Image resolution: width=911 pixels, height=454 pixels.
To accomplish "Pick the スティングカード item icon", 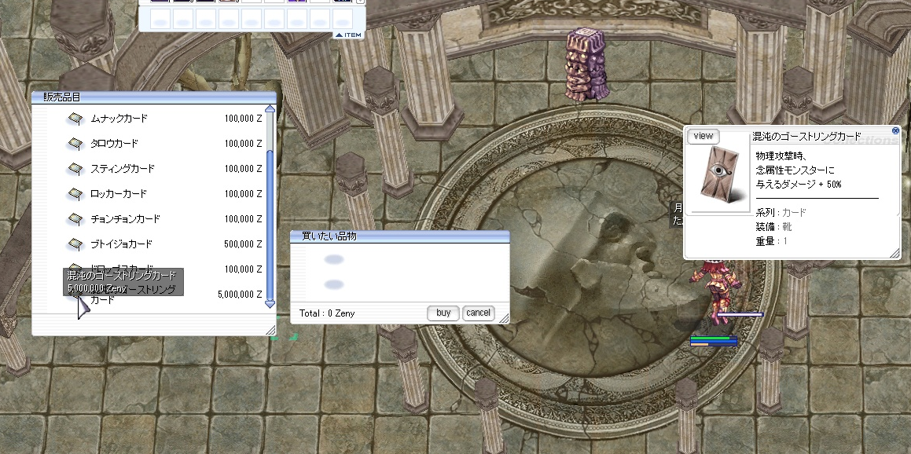I will tap(75, 169).
